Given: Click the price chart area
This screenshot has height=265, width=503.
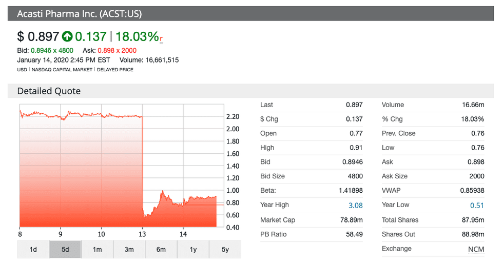Looking at the screenshot, I should pyautogui.click(x=122, y=166).
